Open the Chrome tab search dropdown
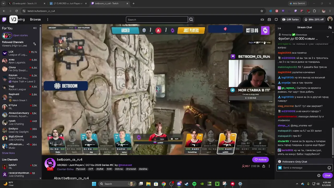This screenshot has height=188, width=334. pyautogui.click(x=3, y=3)
